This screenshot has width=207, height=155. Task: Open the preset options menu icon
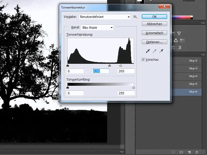point(135,17)
